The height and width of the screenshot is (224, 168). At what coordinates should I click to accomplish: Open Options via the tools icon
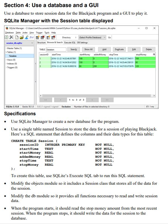(x=11, y=38)
